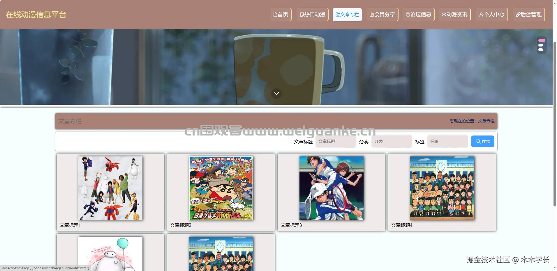Select the third carousel indicator dot
The image size is (557, 271).
point(541,50)
